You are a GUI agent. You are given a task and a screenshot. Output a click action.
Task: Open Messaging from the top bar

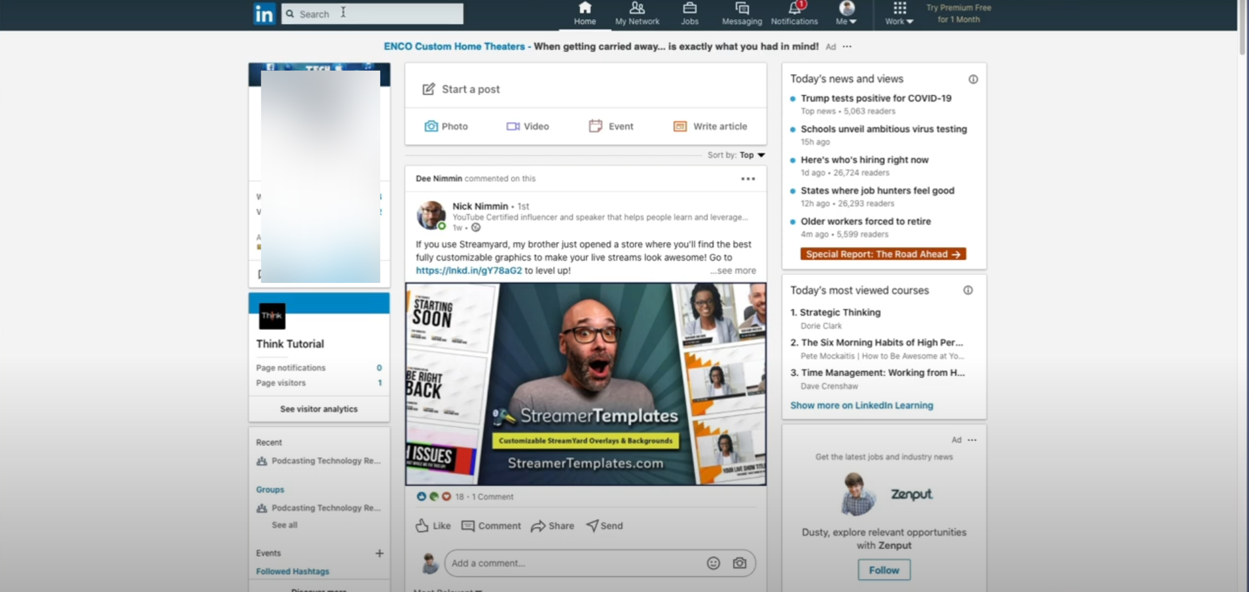tap(742, 14)
